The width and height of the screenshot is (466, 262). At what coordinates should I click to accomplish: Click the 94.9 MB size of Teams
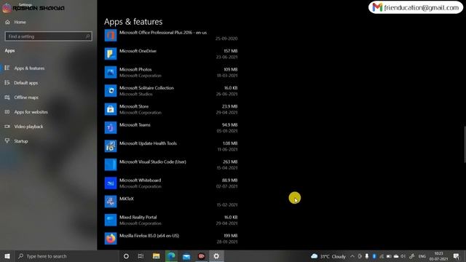click(x=229, y=124)
